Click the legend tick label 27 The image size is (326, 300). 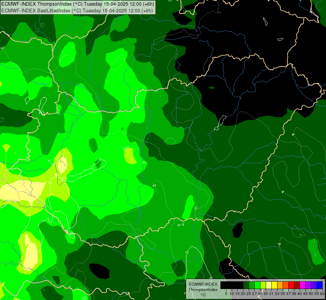(254, 294)
